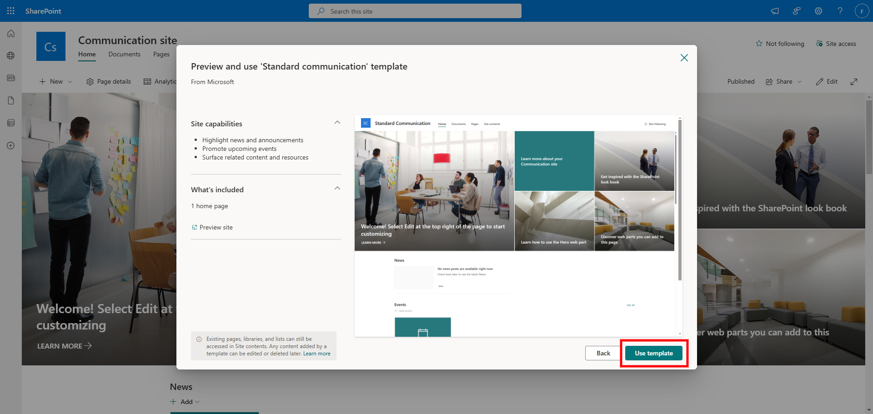This screenshot has height=414, width=873.
Task: Toggle Not following star
Action: pos(780,44)
